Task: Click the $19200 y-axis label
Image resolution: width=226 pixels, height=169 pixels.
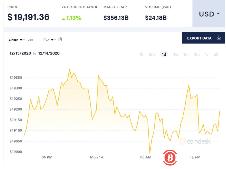Action: pyautogui.click(x=16, y=109)
